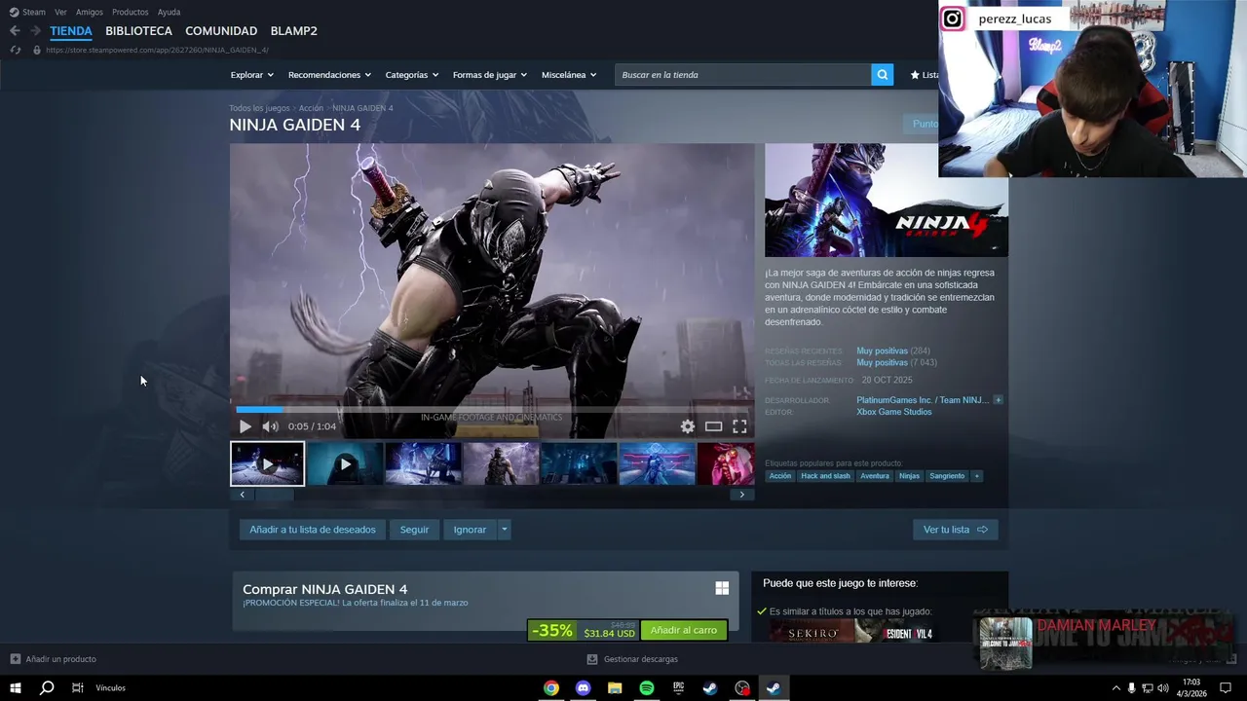The width and height of the screenshot is (1247, 701).
Task: Click 'Añadir a tu lista de deseados'
Action: coord(313,530)
